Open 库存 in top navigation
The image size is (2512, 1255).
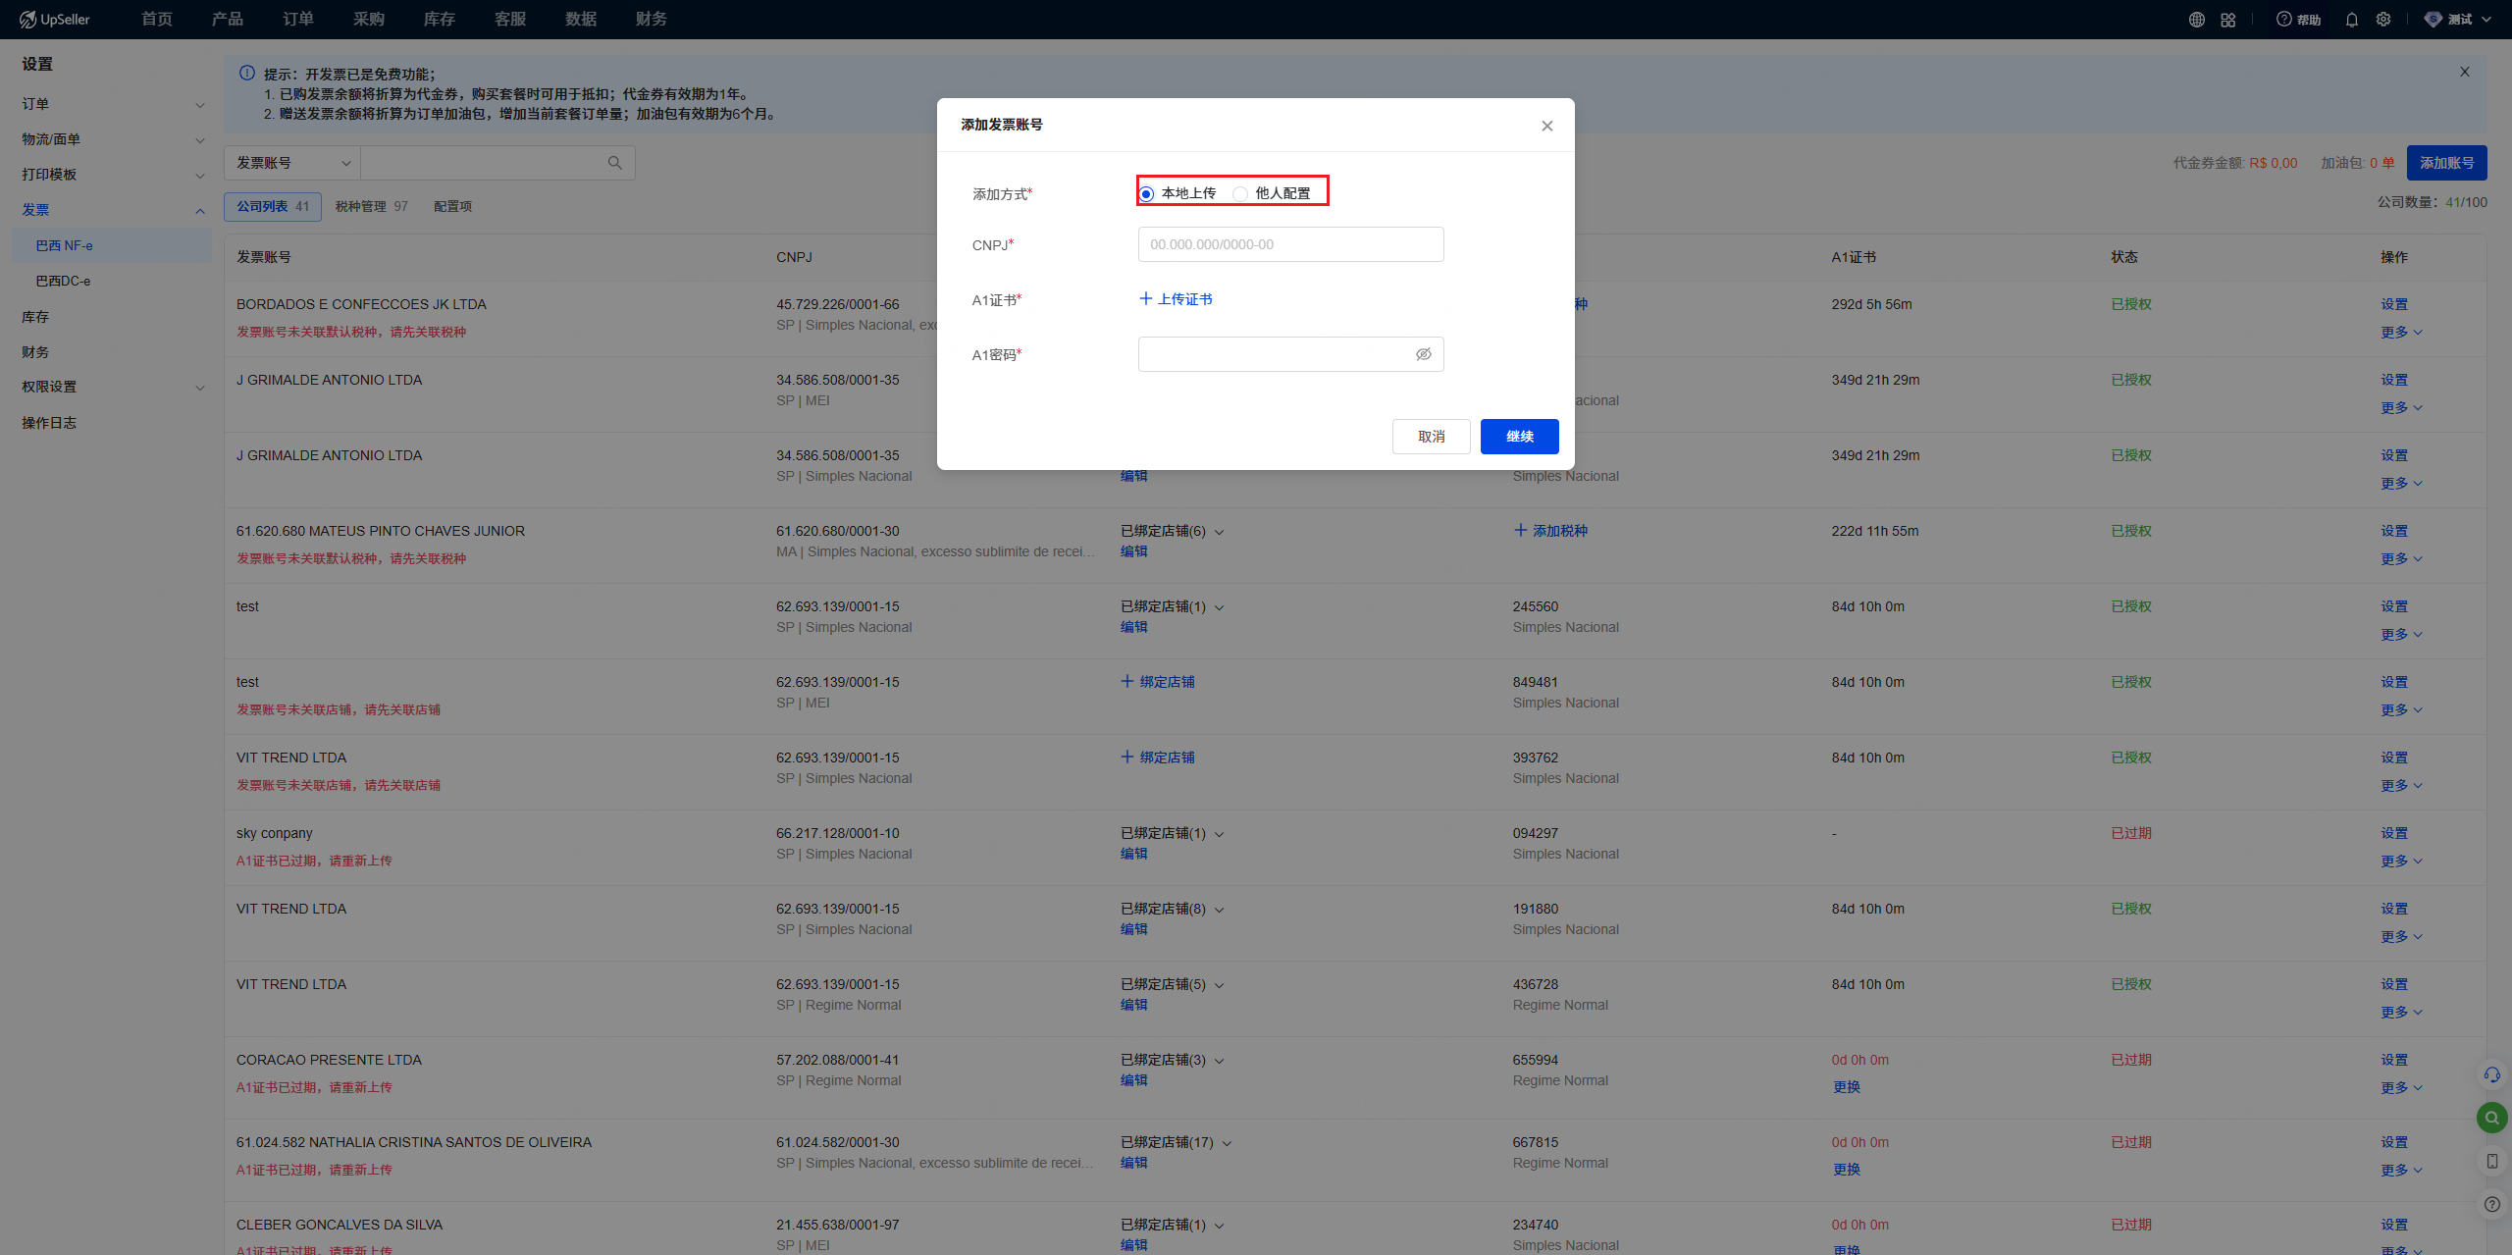point(440,20)
